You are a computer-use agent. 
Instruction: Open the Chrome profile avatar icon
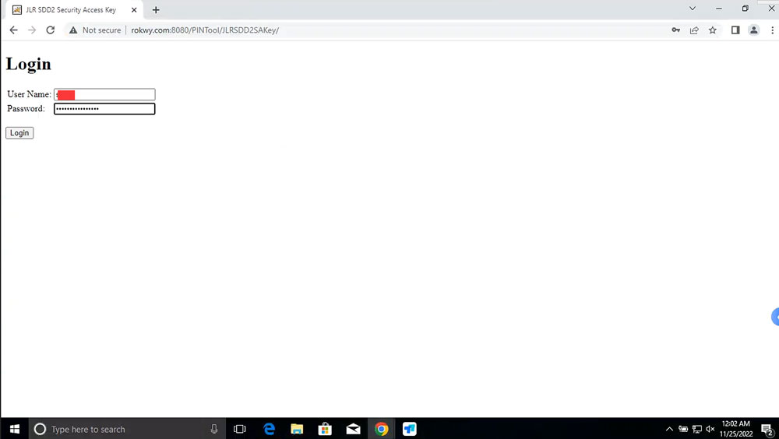click(753, 30)
